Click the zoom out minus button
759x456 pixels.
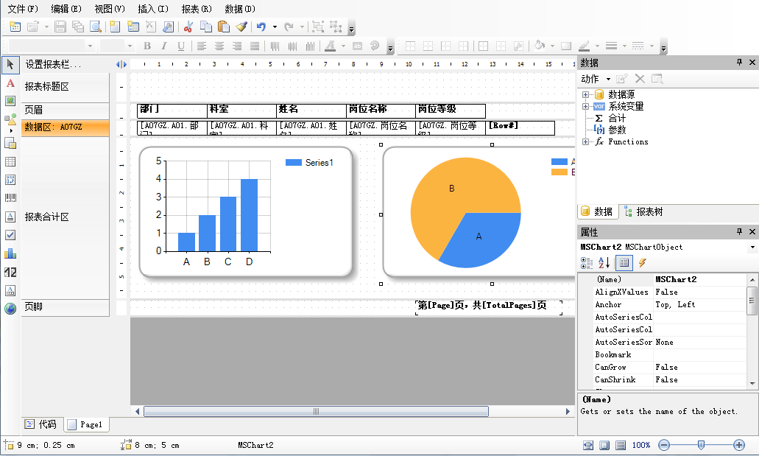coord(664,445)
